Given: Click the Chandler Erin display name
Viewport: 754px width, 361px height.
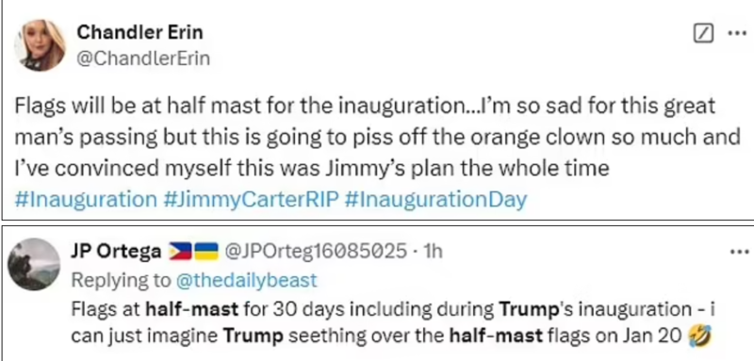Looking at the screenshot, I should click(139, 32).
